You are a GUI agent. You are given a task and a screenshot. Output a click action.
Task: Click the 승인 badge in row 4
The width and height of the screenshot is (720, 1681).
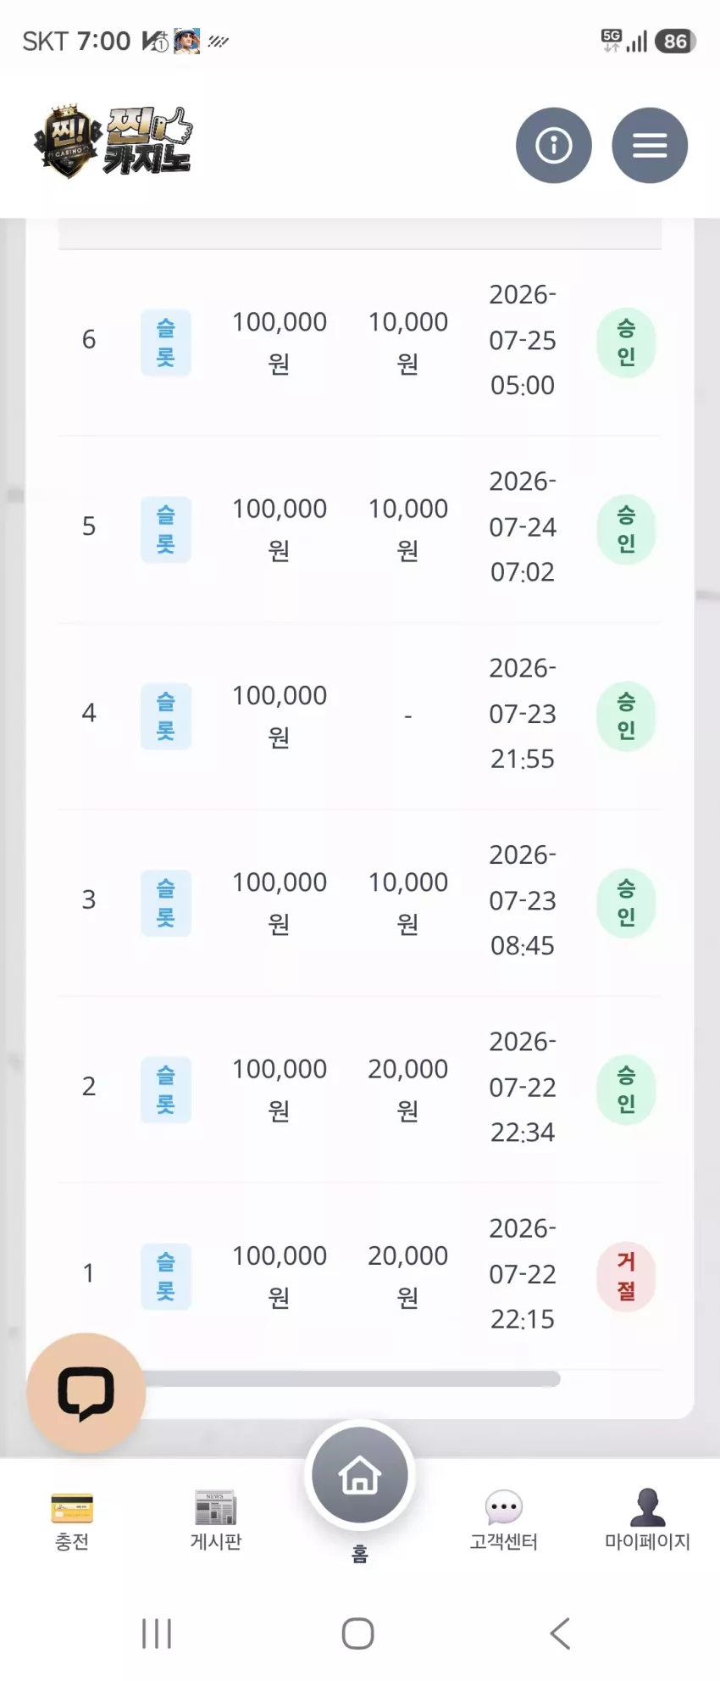626,715
